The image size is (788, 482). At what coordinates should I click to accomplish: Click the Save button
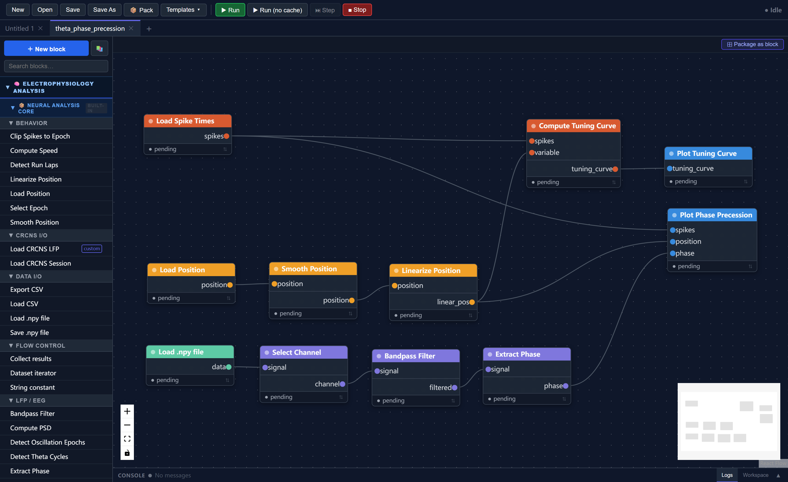tap(73, 10)
